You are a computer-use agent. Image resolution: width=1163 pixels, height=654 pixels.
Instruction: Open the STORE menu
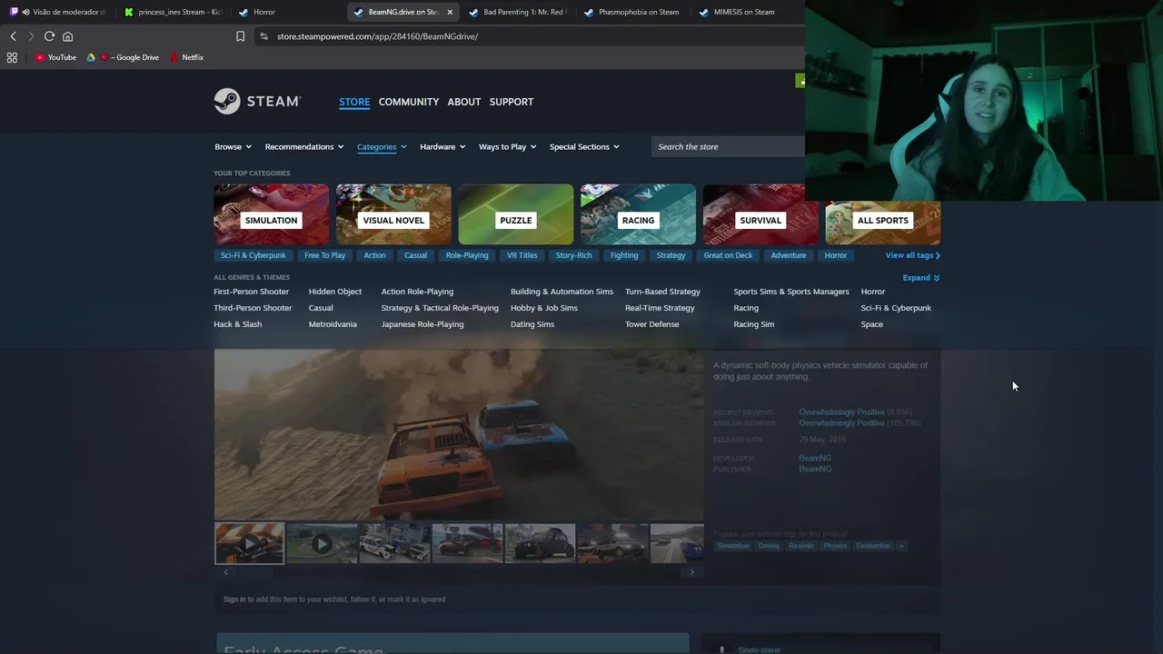tap(354, 102)
